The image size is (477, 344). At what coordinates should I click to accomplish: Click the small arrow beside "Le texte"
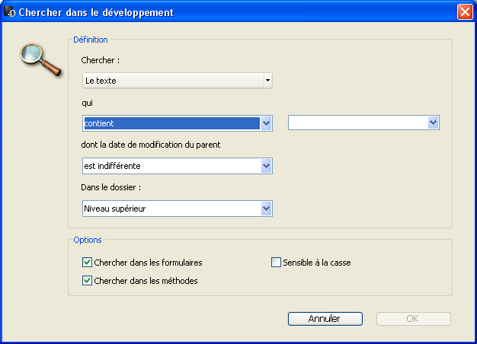(267, 80)
